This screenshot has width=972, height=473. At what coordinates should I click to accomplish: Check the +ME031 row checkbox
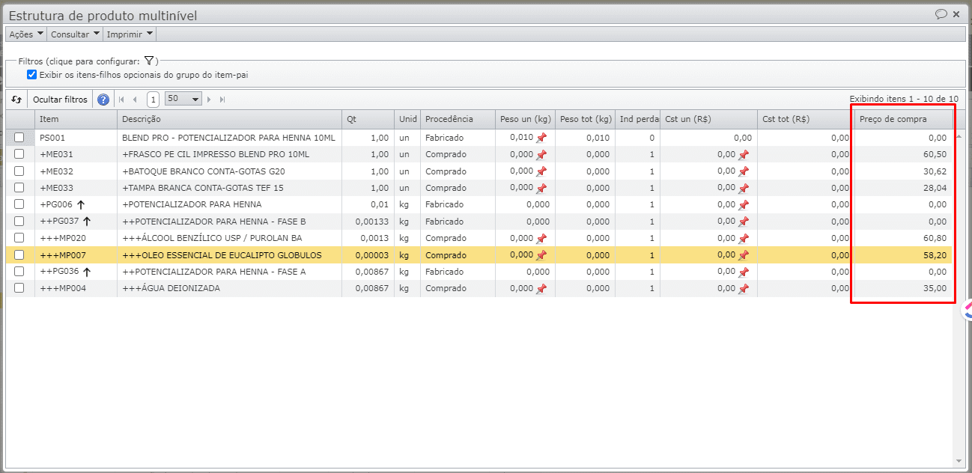(19, 153)
